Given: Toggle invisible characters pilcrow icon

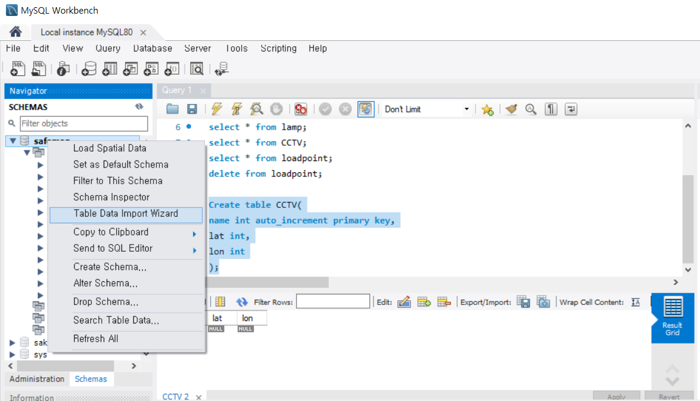Looking at the screenshot, I should click(x=551, y=109).
